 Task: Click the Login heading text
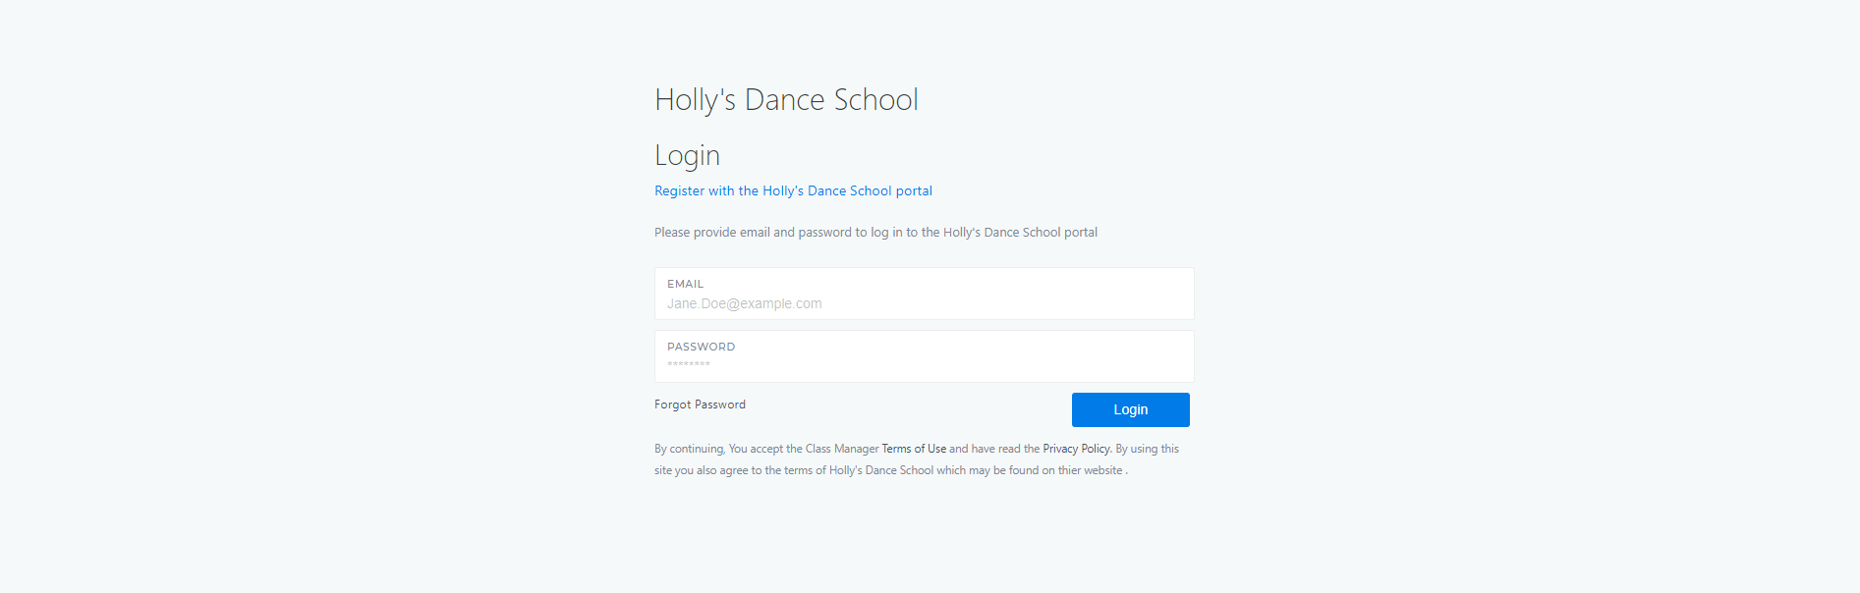(x=687, y=155)
